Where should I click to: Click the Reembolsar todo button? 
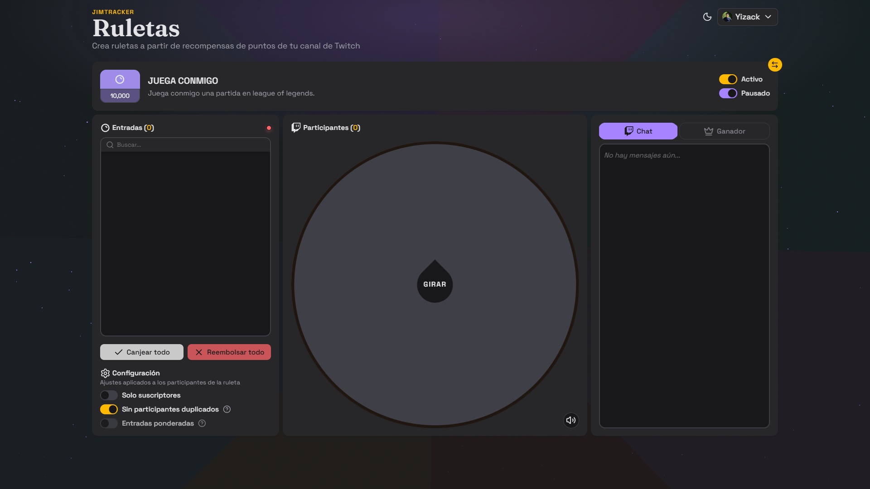pos(229,352)
